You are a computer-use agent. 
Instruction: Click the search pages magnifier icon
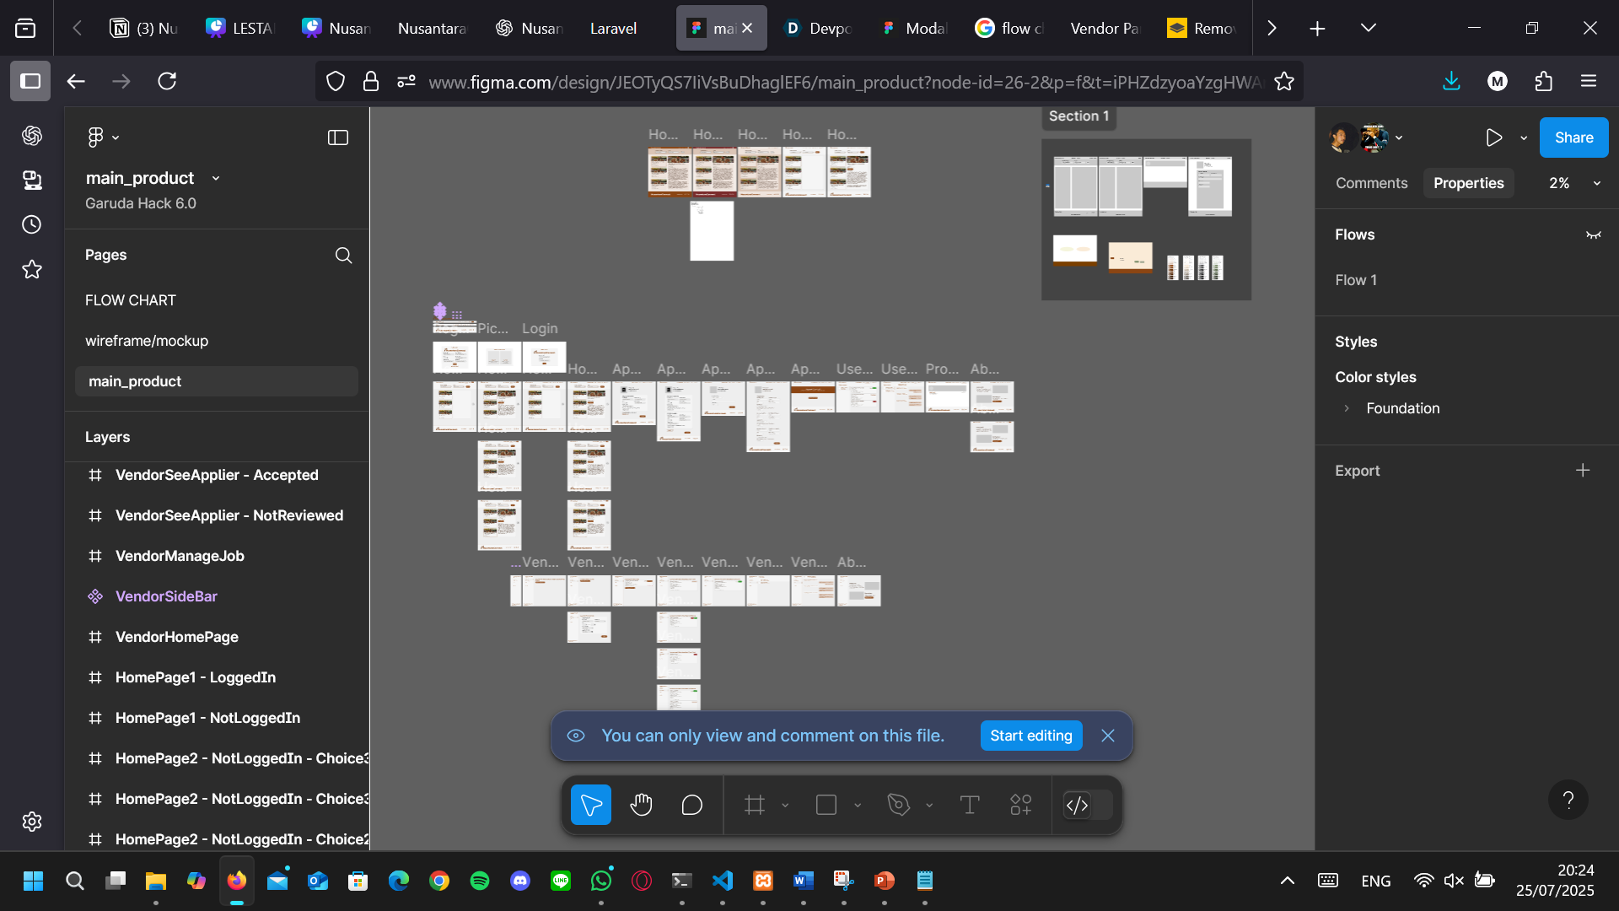coord(343,256)
